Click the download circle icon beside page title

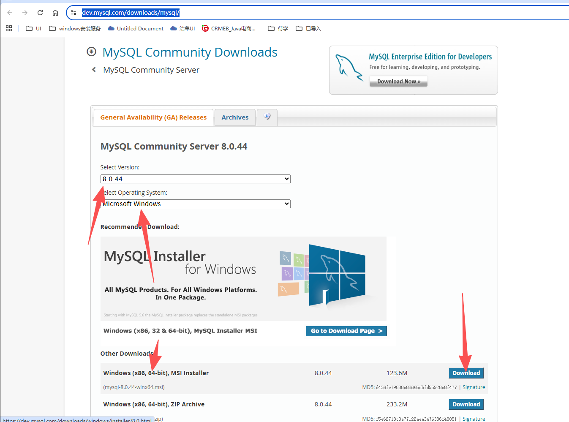(91, 52)
